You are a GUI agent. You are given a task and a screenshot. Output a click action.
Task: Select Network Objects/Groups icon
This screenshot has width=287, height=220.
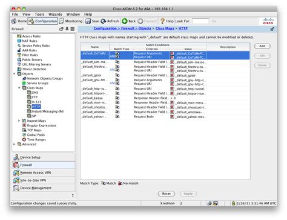coord(24,78)
